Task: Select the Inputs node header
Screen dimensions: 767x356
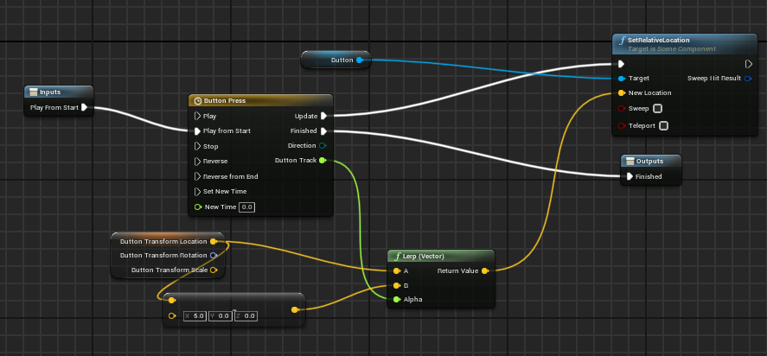Action: [x=59, y=92]
